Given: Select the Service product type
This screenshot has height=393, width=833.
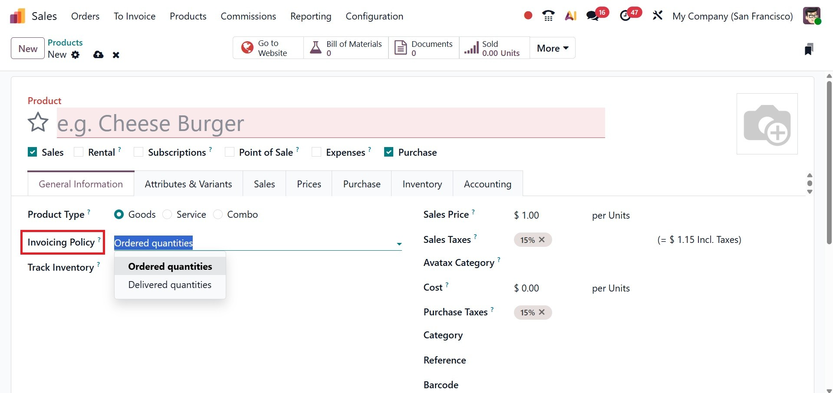Looking at the screenshot, I should point(168,215).
